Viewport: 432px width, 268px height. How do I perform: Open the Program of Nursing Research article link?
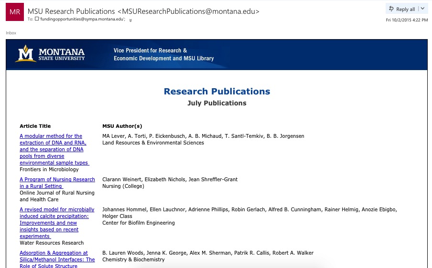[57, 183]
